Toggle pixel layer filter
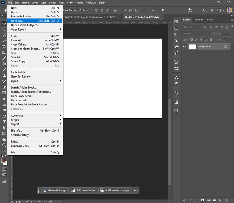 pos(206,27)
